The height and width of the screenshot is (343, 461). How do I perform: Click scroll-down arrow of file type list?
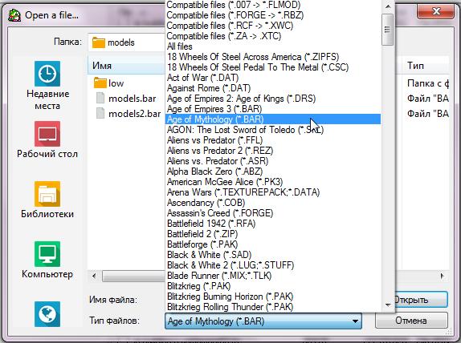(x=388, y=305)
